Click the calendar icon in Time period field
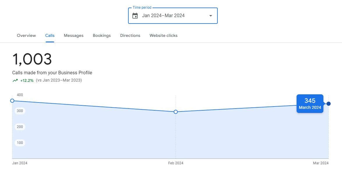Viewport: 342px width, 173px height. 135,16
